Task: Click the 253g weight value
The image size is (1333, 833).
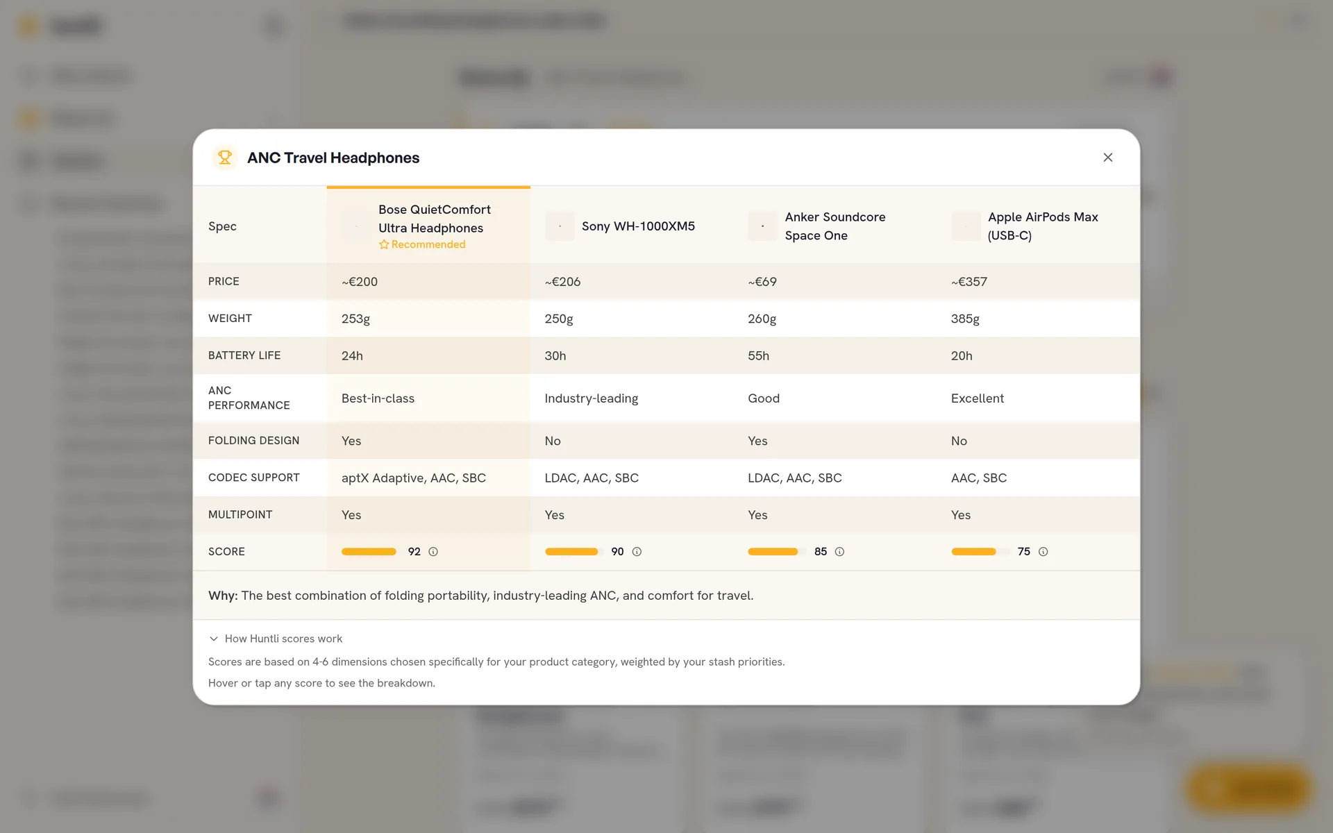Action: (355, 319)
